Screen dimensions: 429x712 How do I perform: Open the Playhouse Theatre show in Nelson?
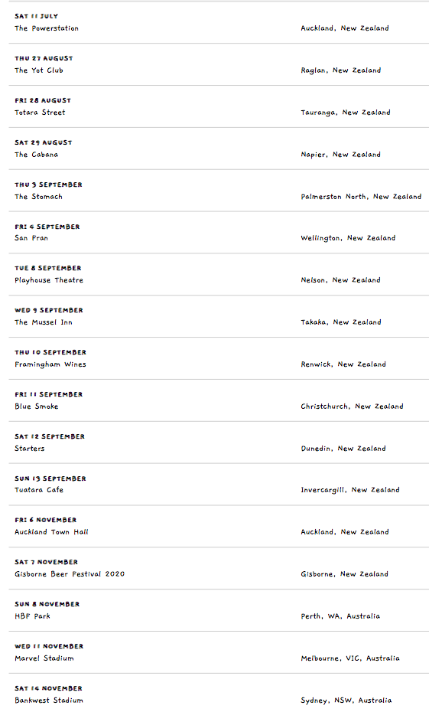click(49, 280)
